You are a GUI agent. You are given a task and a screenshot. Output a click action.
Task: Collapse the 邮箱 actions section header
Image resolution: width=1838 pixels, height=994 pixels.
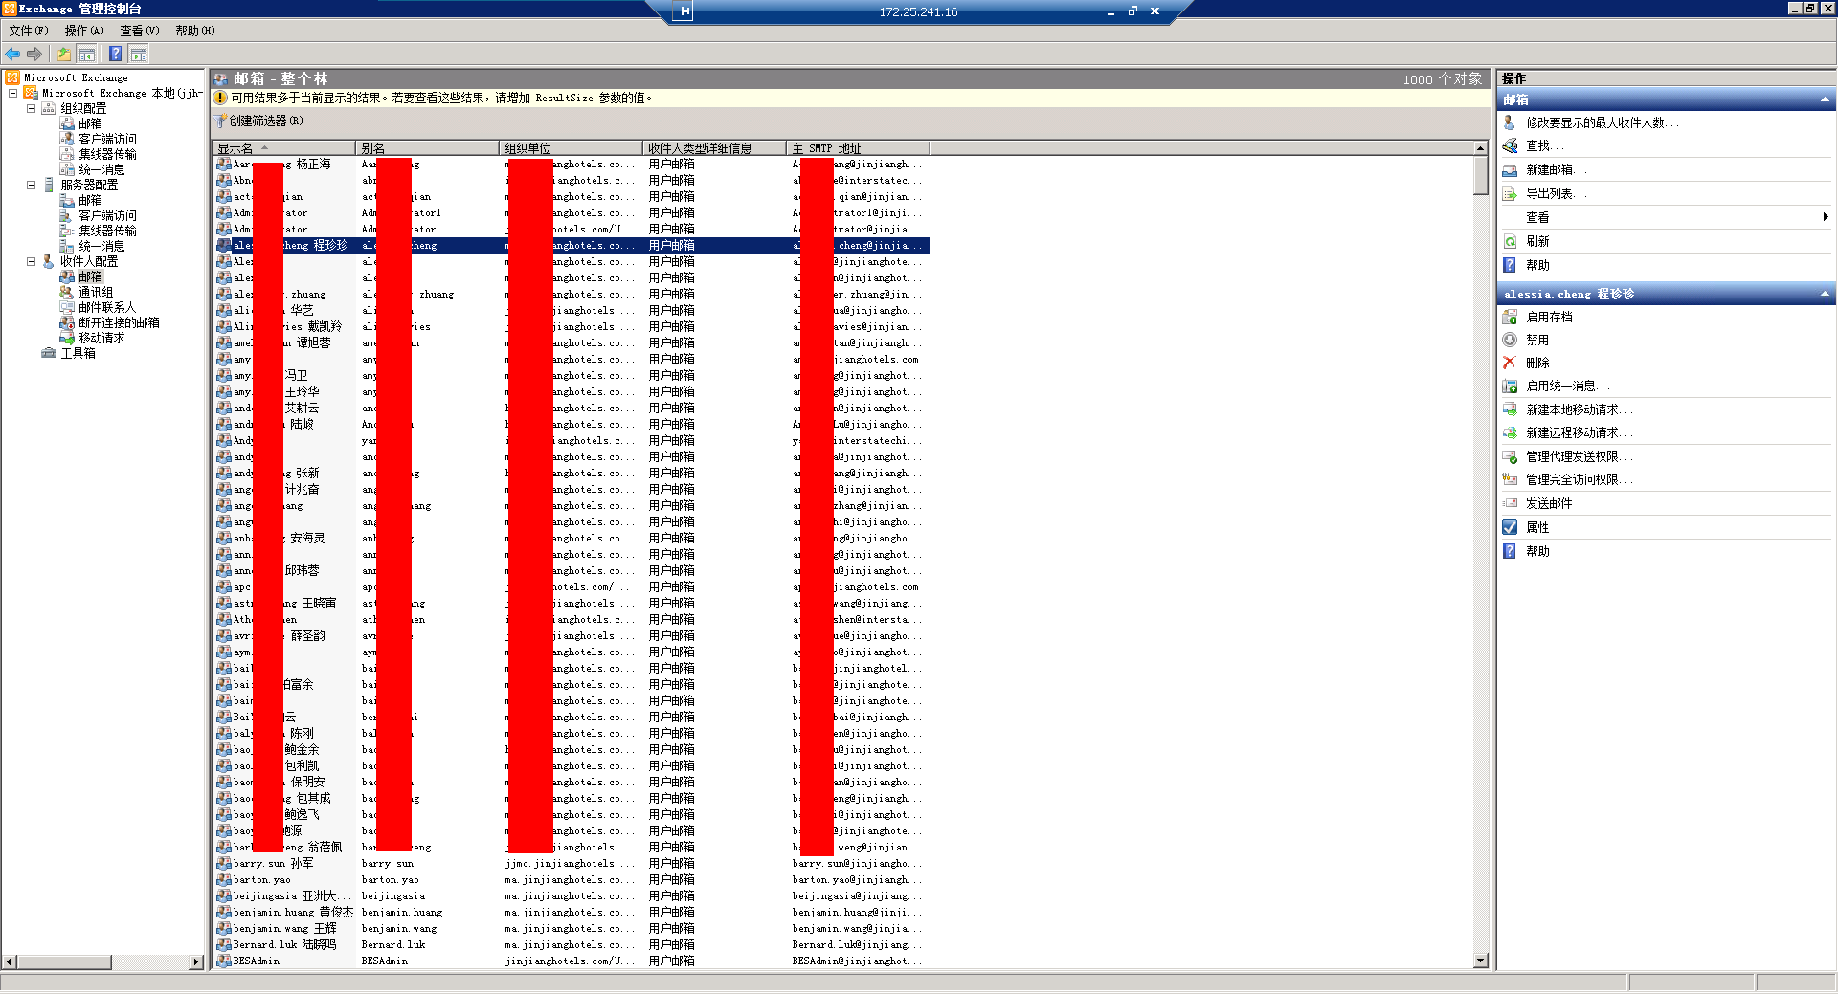[1825, 99]
